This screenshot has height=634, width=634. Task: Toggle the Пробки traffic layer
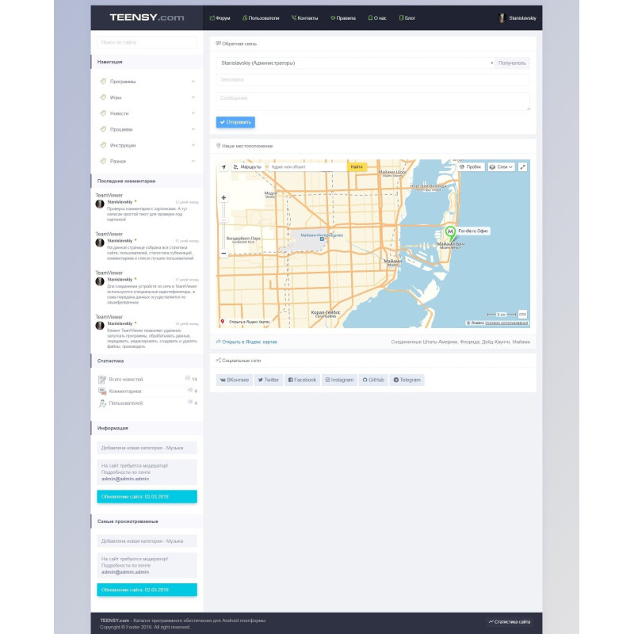coord(470,167)
